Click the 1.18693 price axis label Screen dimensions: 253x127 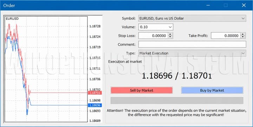tap(95, 111)
